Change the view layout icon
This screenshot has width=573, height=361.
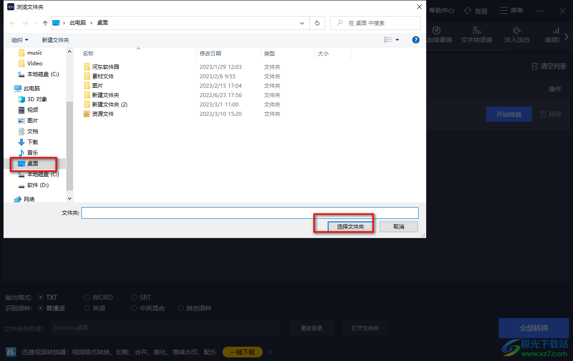point(388,40)
